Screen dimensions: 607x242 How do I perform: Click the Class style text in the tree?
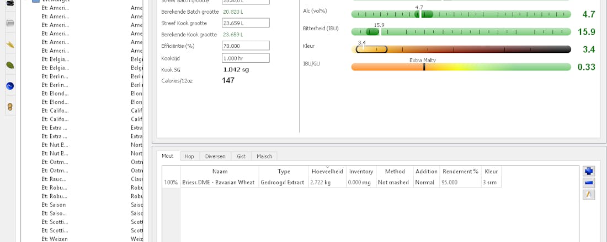(x=137, y=179)
